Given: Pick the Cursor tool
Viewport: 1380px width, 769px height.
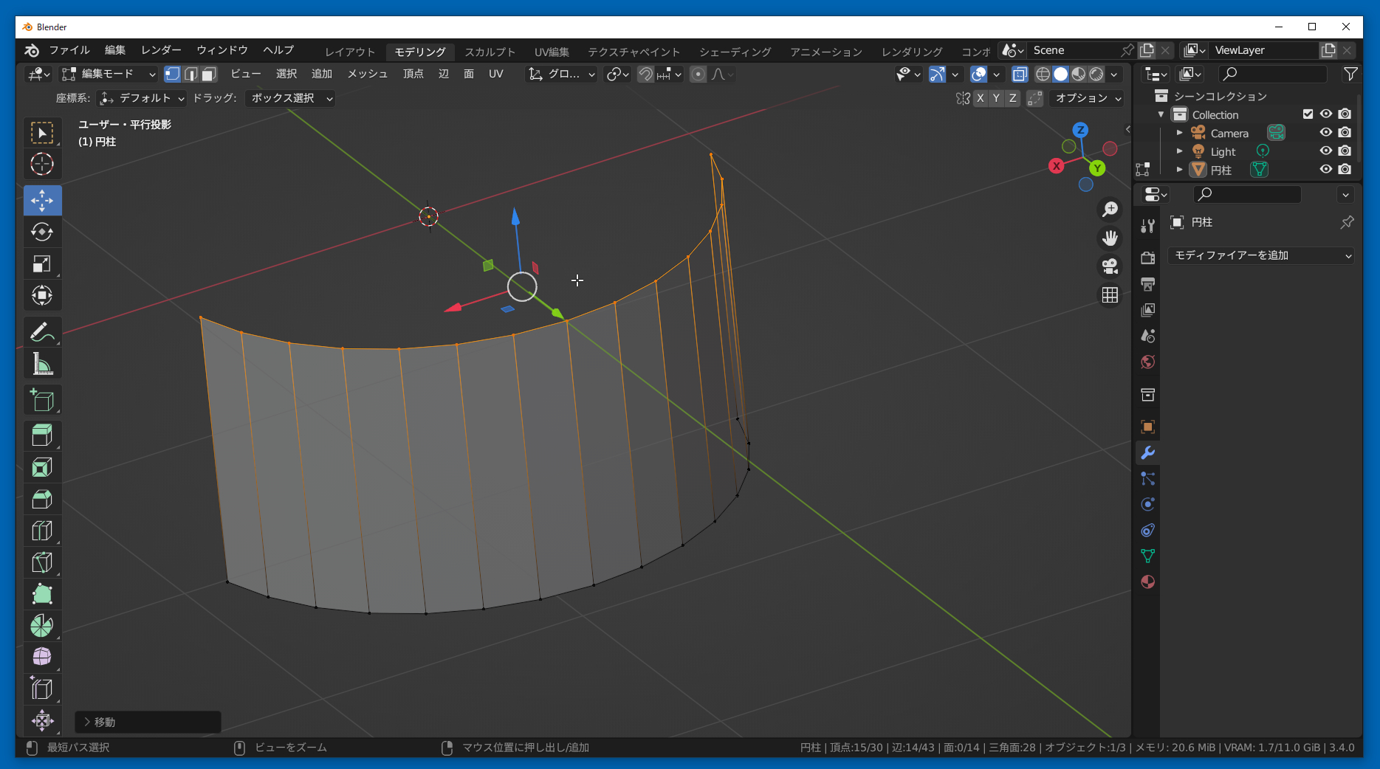Looking at the screenshot, I should pos(42,164).
